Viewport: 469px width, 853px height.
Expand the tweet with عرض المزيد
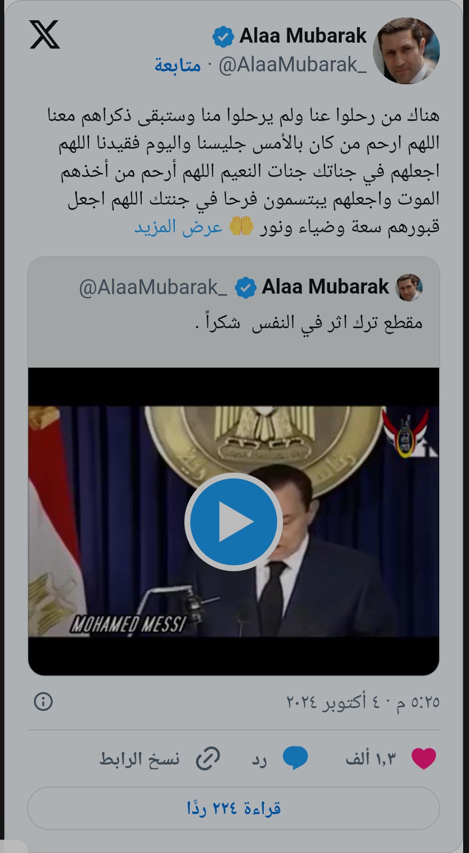tap(178, 227)
